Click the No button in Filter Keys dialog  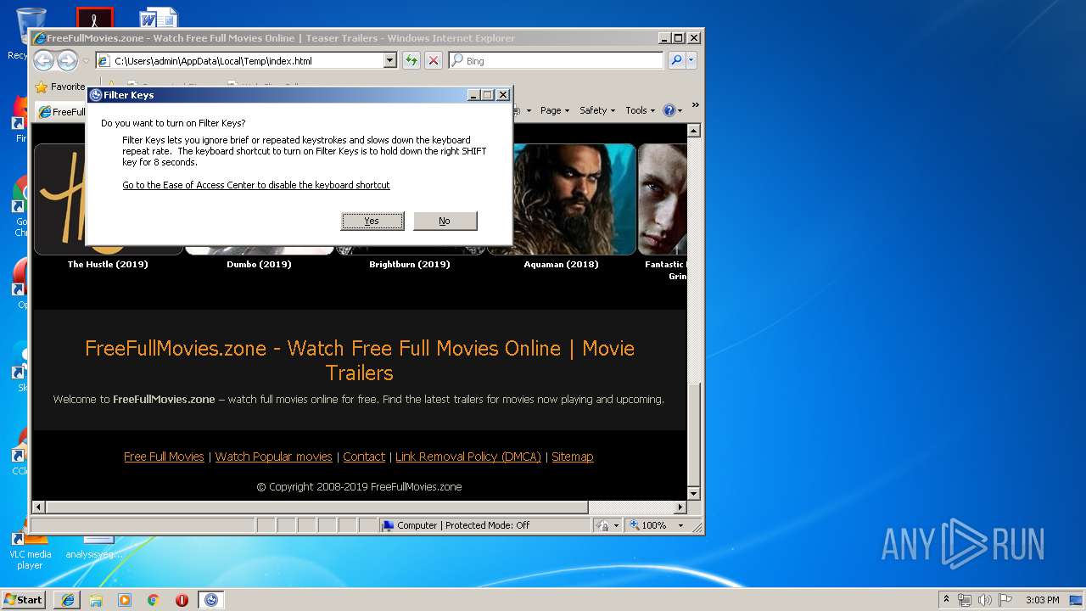[445, 221]
